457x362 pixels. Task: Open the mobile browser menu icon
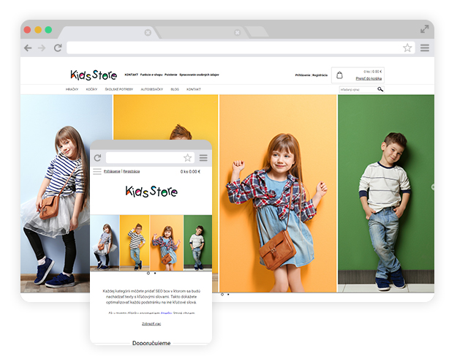pos(203,158)
